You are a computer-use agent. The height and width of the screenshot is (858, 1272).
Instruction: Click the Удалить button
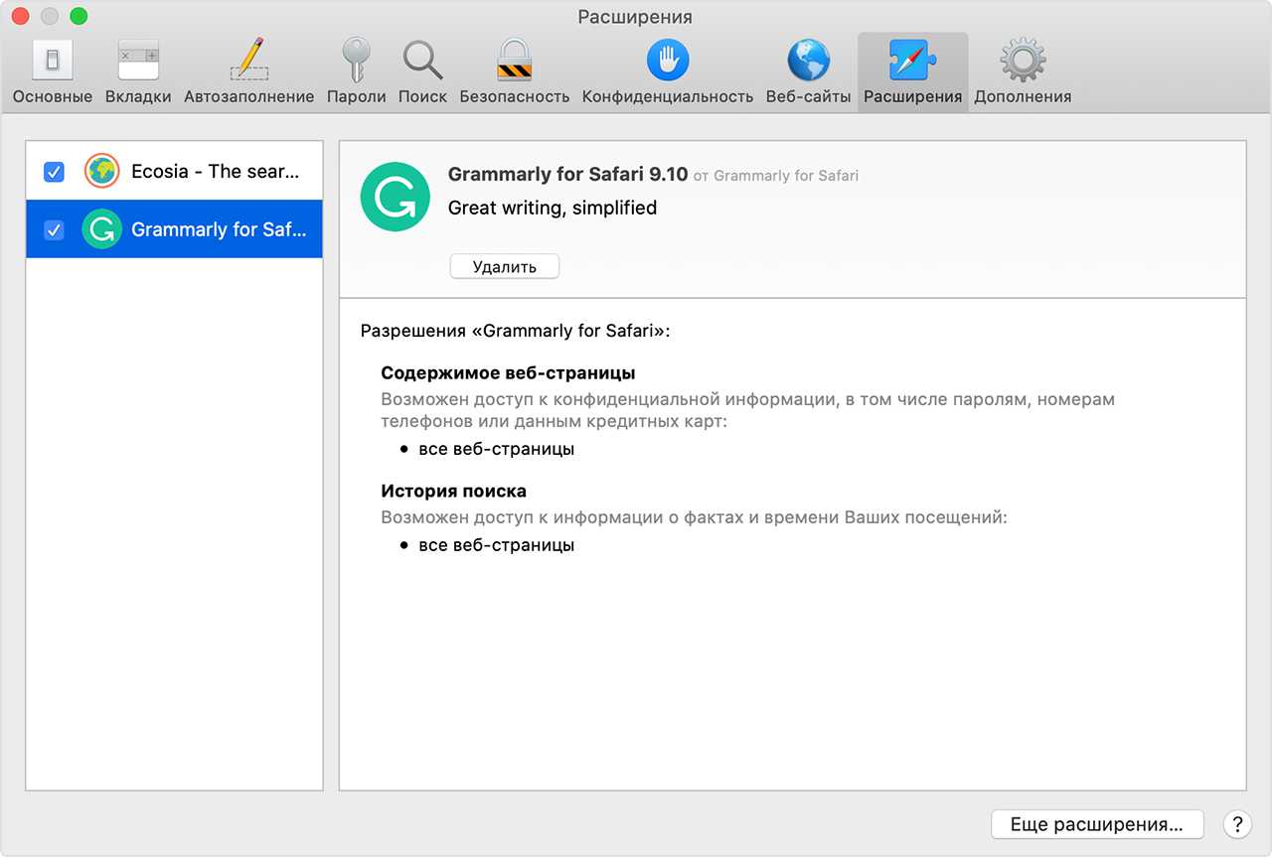[504, 266]
